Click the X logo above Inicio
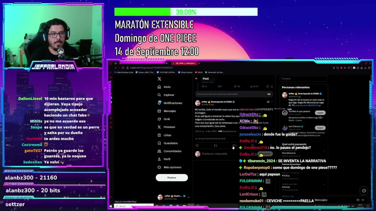This screenshot has height=211, width=376. [159, 79]
